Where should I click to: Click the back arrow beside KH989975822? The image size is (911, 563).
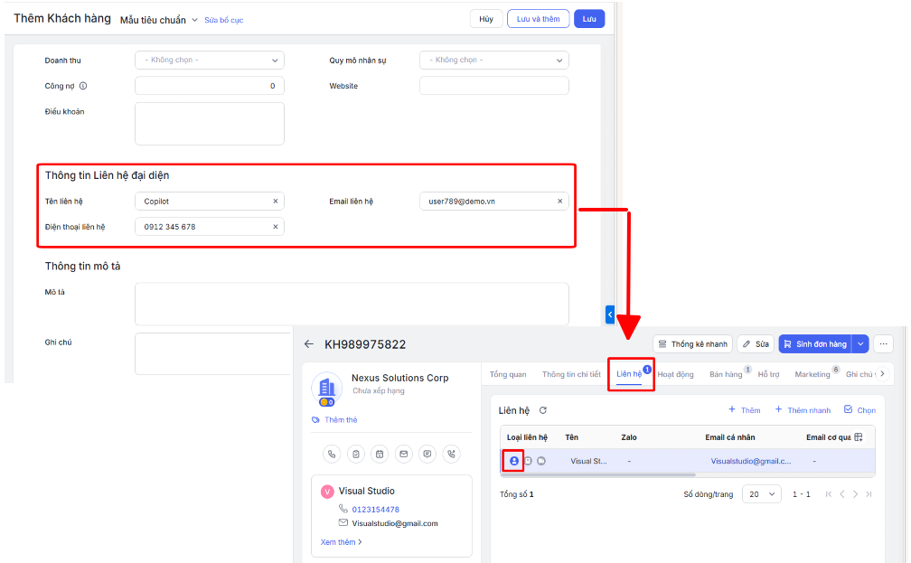(x=308, y=344)
